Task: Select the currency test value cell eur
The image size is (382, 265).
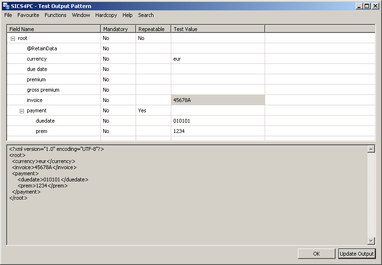Action: (x=218, y=59)
